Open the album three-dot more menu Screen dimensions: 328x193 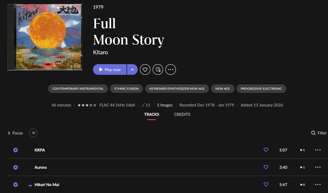[171, 69]
